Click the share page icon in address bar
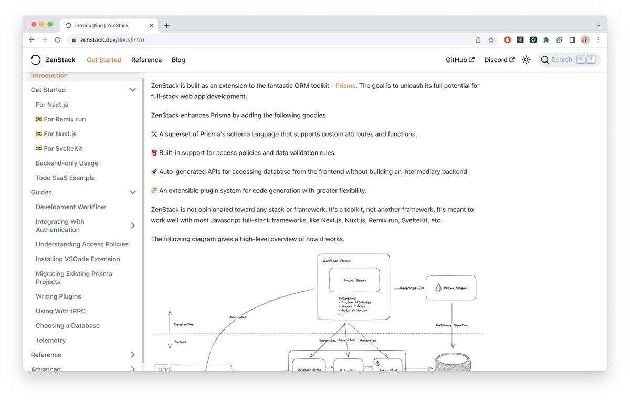The width and height of the screenshot is (630, 401). coord(478,40)
